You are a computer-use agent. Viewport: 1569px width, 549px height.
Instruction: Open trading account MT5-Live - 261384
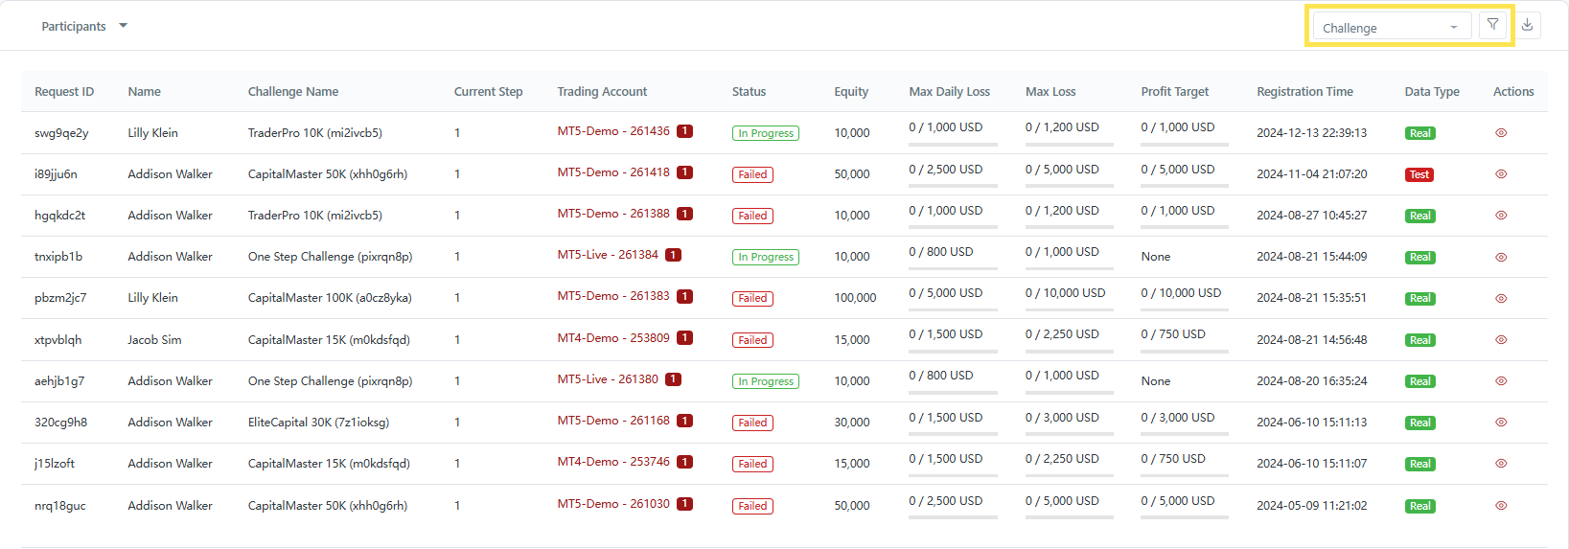(608, 255)
